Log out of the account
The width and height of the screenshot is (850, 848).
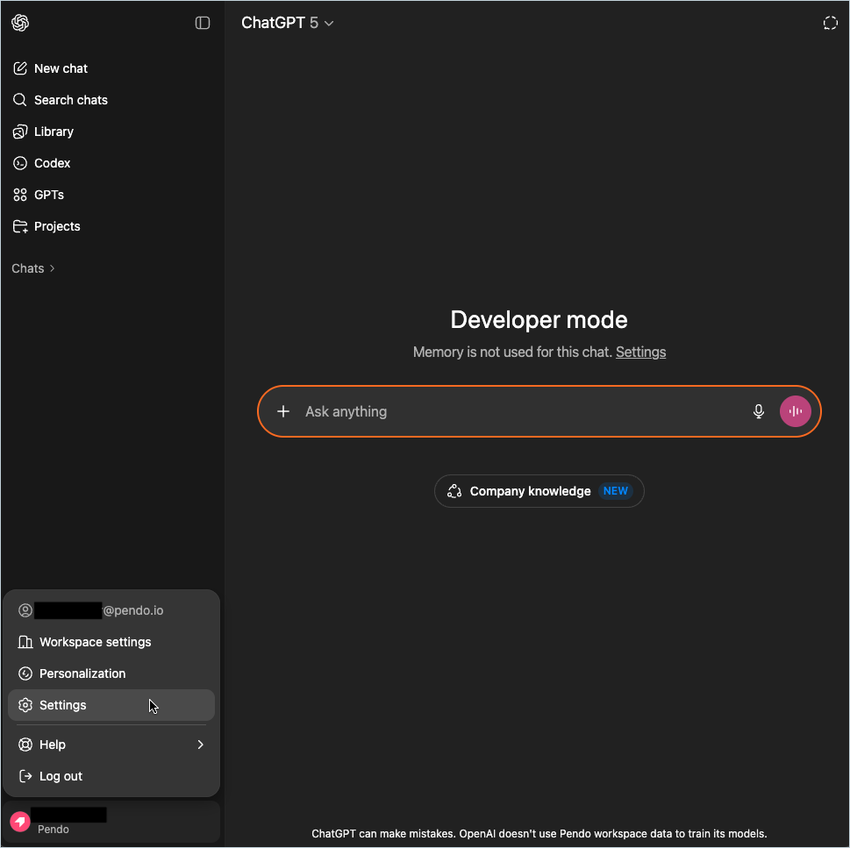click(61, 776)
